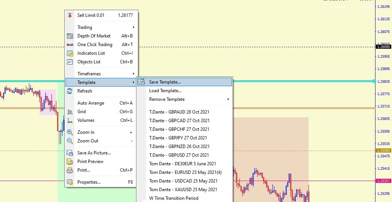Open Remove Template submenu entry
Viewport: 392px width, 202px height.
click(185, 99)
